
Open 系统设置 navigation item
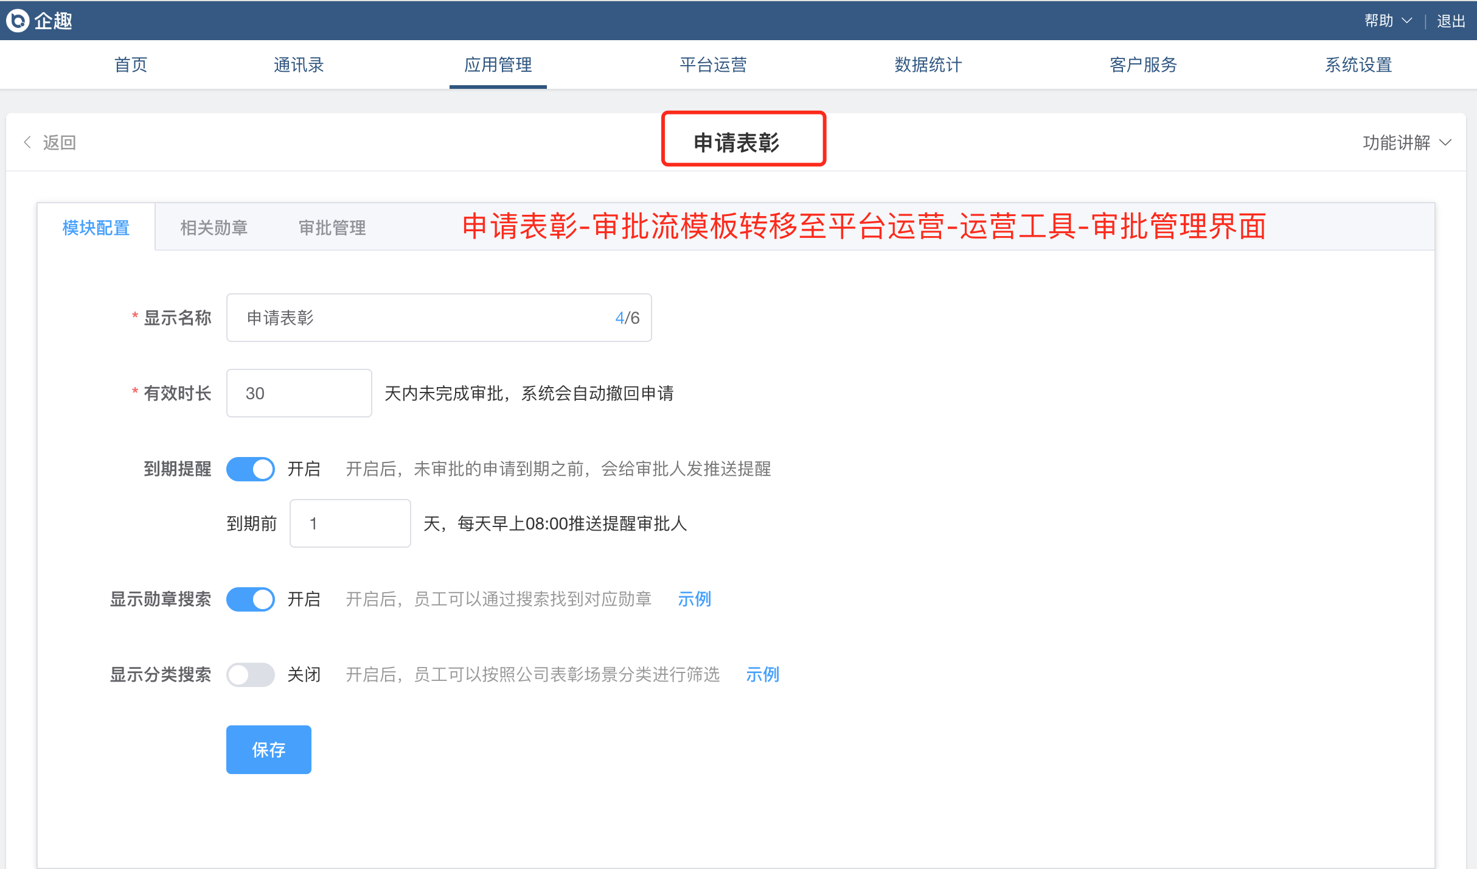pyautogui.click(x=1358, y=65)
